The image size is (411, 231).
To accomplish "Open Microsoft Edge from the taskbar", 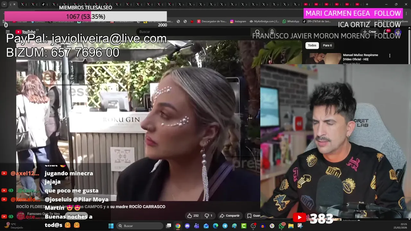I will [x=215, y=226].
